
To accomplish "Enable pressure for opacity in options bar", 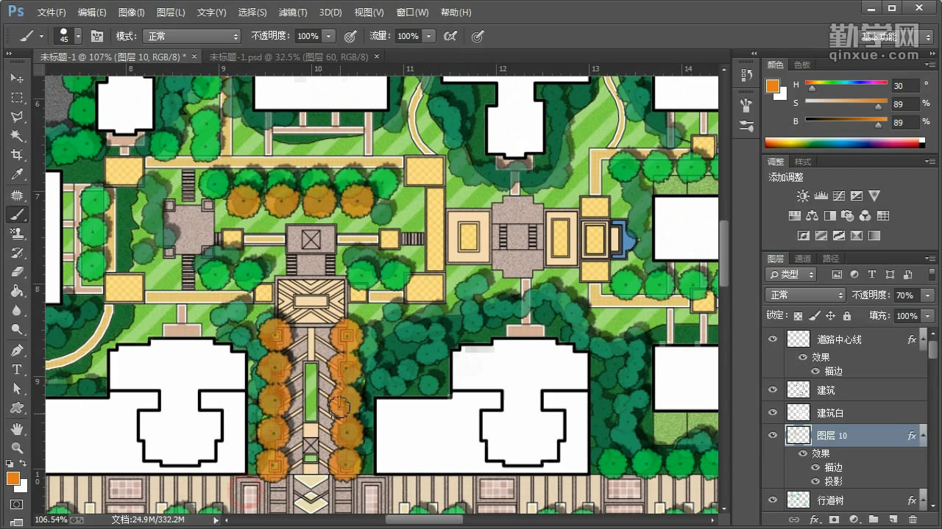I will point(350,36).
